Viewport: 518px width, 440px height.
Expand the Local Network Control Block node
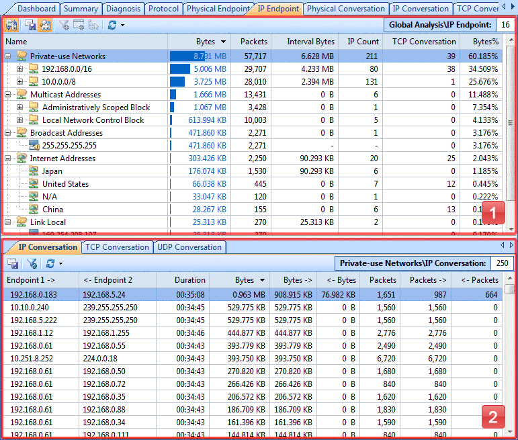[20, 120]
